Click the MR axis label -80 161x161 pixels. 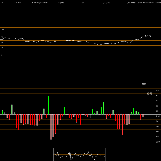tap(157, 137)
